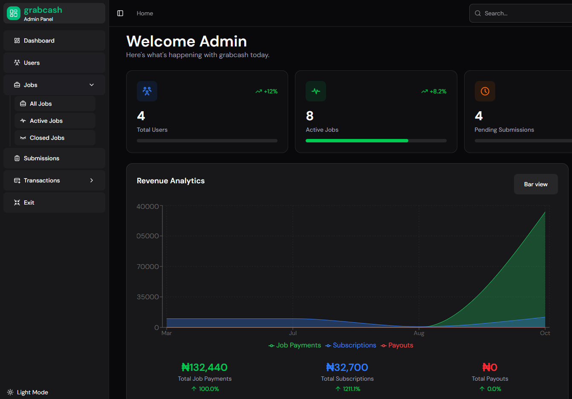The height and width of the screenshot is (399, 572).
Task: Collapse the Jobs menu via its chevron
Action: pyautogui.click(x=91, y=85)
